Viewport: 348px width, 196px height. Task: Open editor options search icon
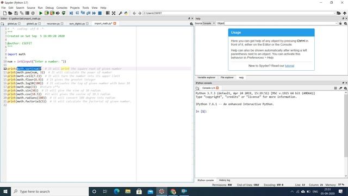191,23
